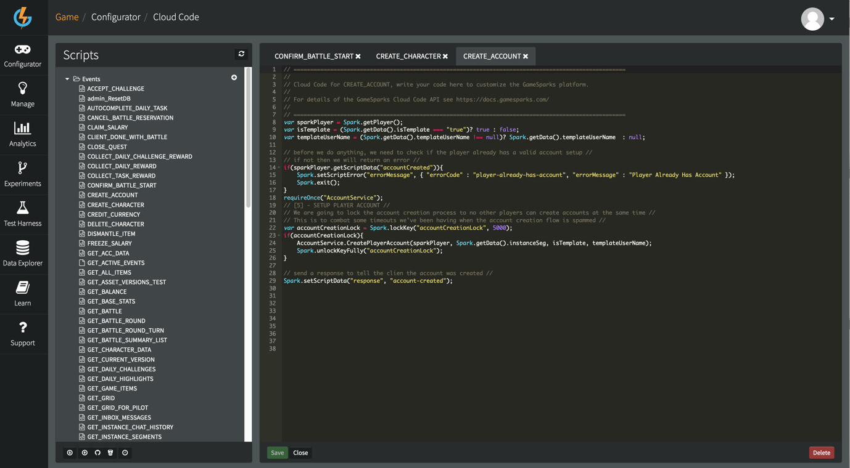Open the COLLECT_DAILY_CHALLENGE_REWARD script
The image size is (850, 468).
click(x=139, y=156)
